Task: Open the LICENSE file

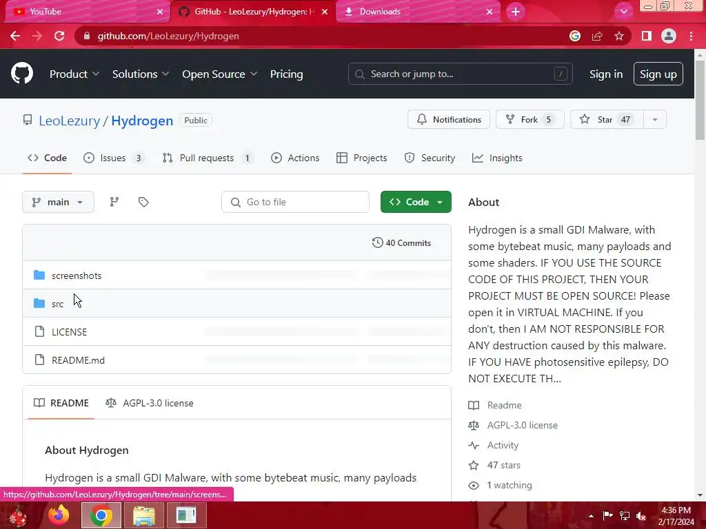Action: pos(70,332)
